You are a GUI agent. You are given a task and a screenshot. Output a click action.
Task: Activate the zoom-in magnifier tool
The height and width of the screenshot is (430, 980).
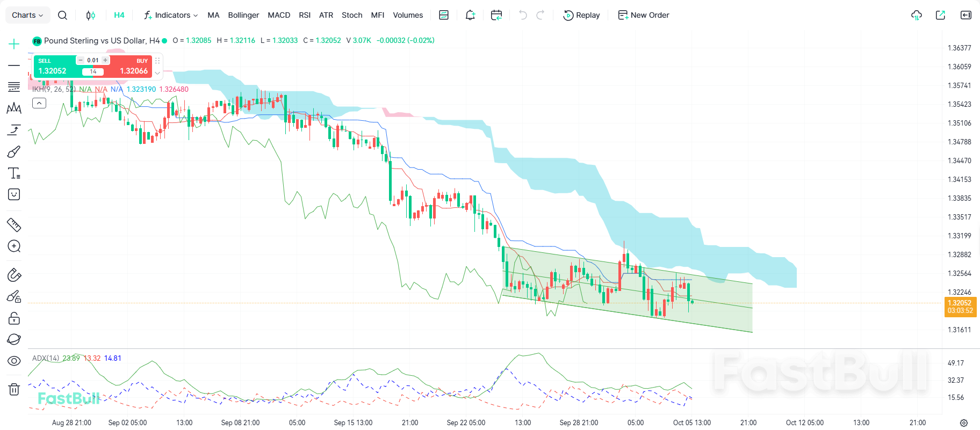(x=14, y=246)
